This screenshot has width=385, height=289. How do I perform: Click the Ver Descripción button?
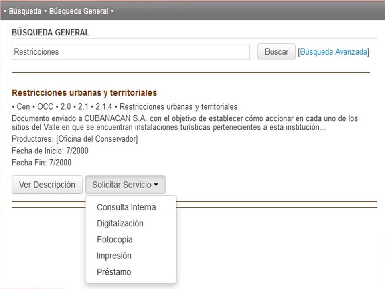[47, 185]
